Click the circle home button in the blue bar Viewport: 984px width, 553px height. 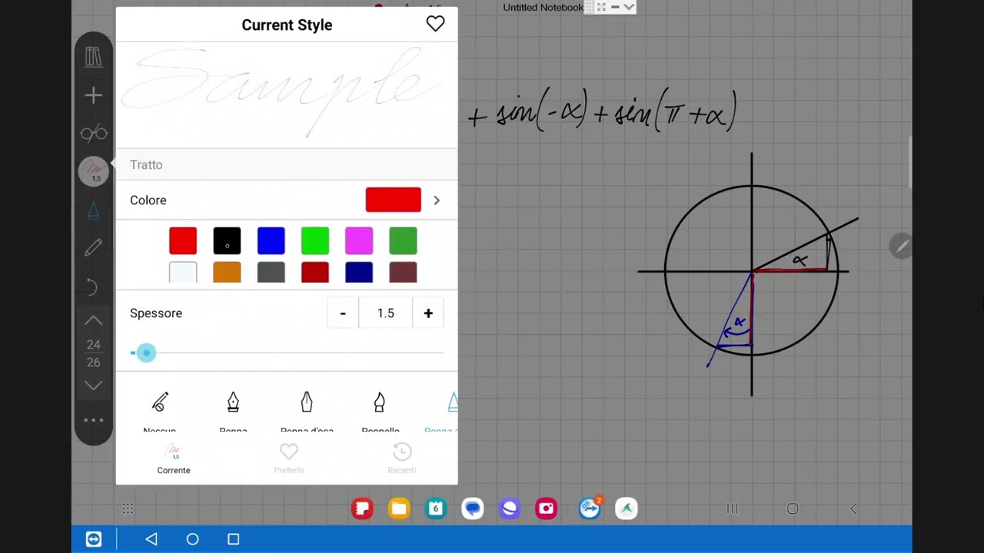tap(192, 539)
